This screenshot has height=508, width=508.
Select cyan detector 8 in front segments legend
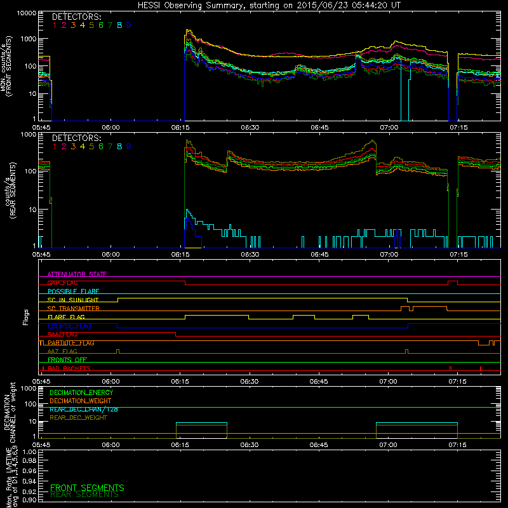coord(119,25)
